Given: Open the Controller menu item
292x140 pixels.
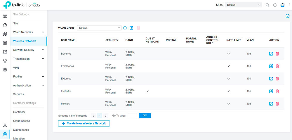Looking at the screenshot, I should coord(19,112).
